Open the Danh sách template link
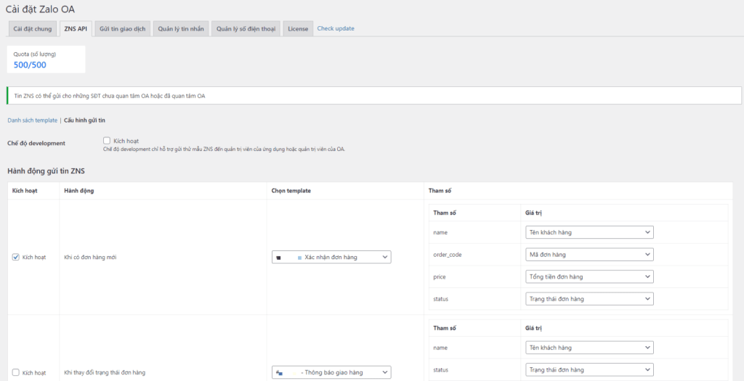 click(x=32, y=120)
